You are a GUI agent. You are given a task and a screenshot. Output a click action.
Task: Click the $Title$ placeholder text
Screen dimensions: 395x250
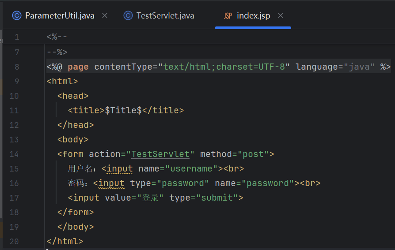[x=123, y=110]
